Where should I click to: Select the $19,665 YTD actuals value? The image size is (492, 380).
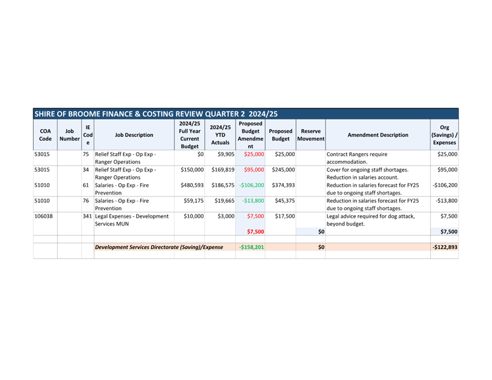(x=224, y=200)
